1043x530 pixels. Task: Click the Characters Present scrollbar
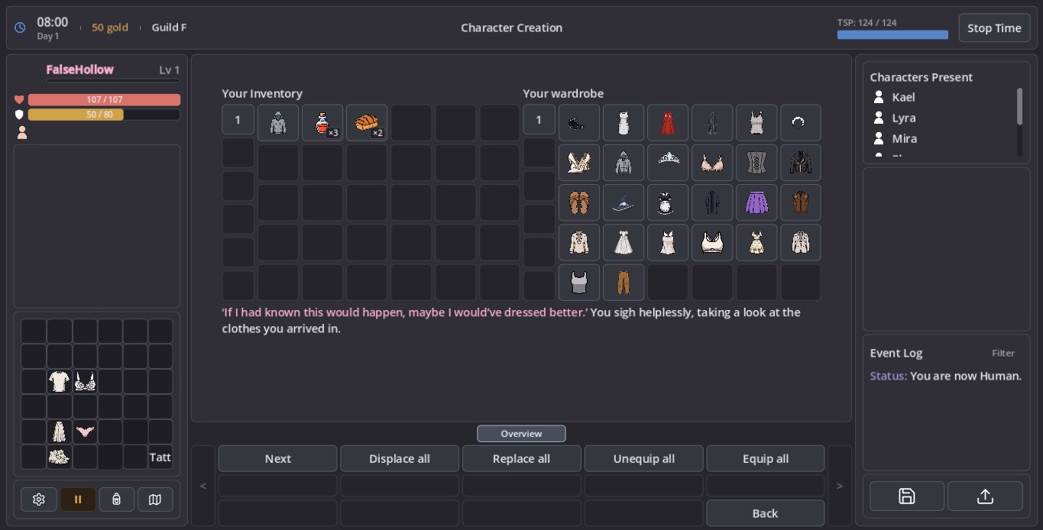coord(1019,106)
